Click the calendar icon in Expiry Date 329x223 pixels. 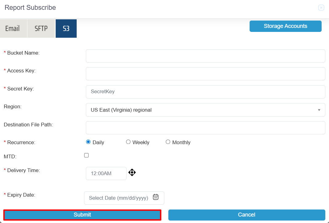[x=156, y=197]
